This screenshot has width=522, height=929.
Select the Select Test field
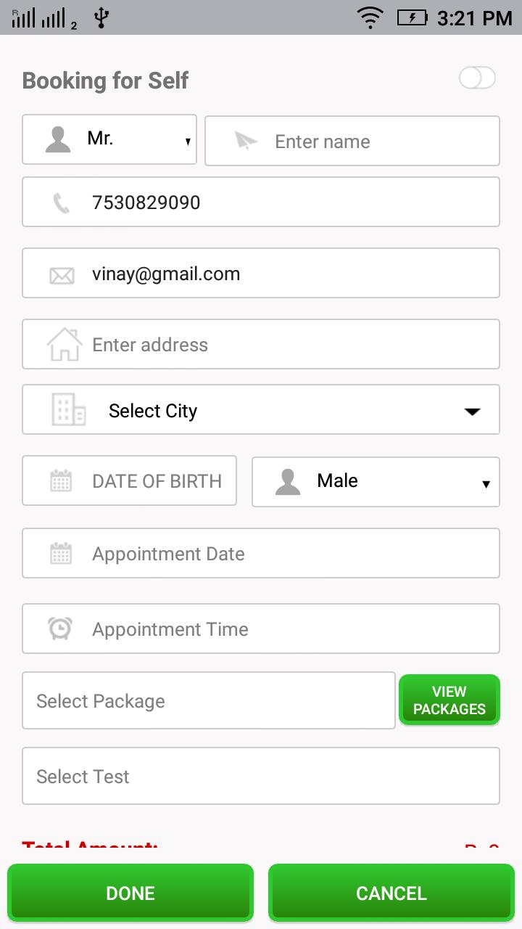point(261,776)
